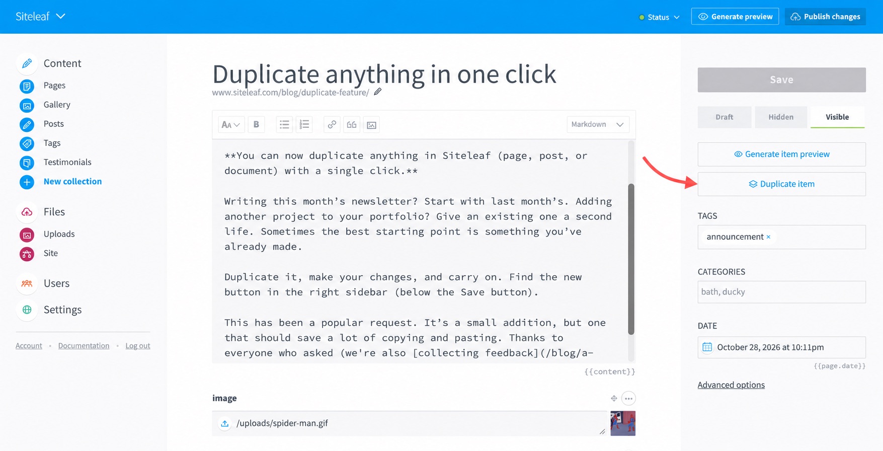883x451 pixels.
Task: Insert a numbered list
Action: tap(304, 124)
